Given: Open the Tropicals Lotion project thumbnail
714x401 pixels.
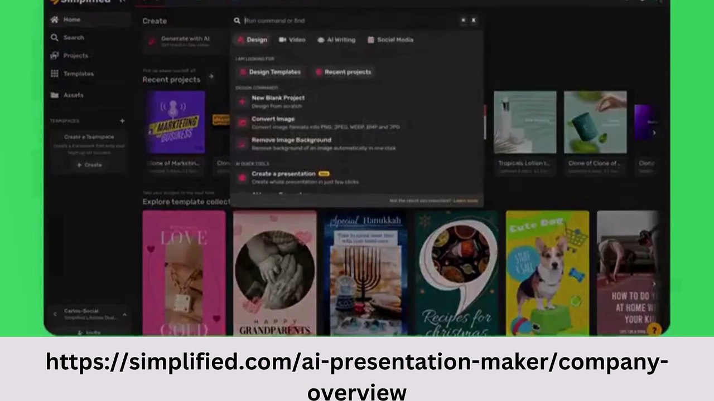Looking at the screenshot, I should (525, 122).
